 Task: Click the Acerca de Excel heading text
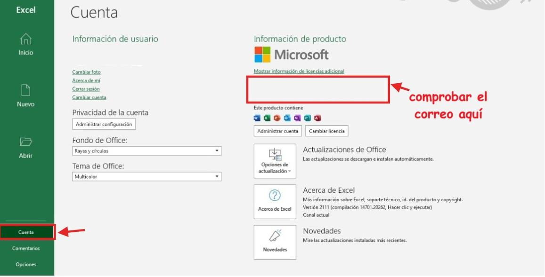pos(329,190)
